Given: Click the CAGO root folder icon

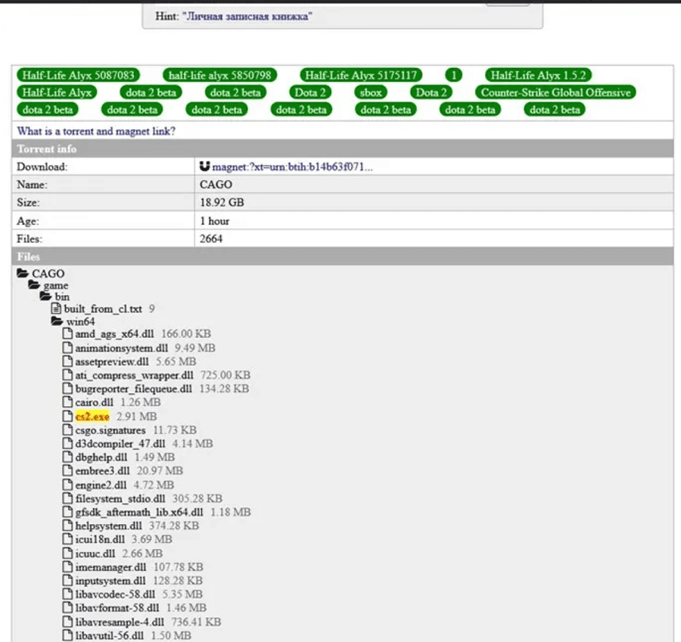Looking at the screenshot, I should [23, 274].
